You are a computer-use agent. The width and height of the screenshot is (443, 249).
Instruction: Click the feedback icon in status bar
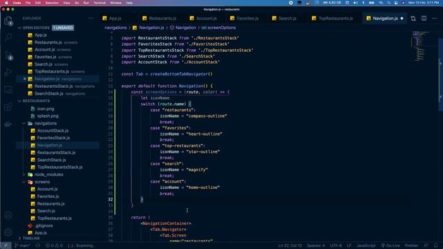[x=426, y=246]
